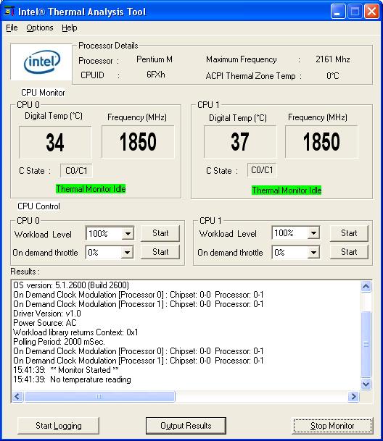Start CPU 1 on demand throttle
Image resolution: width=383 pixels, height=441 pixels.
click(349, 252)
